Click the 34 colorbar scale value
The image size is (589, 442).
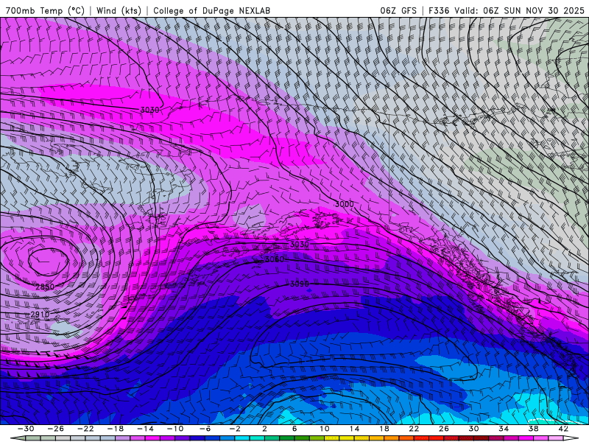tap(504, 429)
